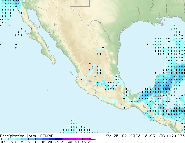Select the 5–10 mm legend color swatch
Screen dimensions: 185x143
[32, 139]
